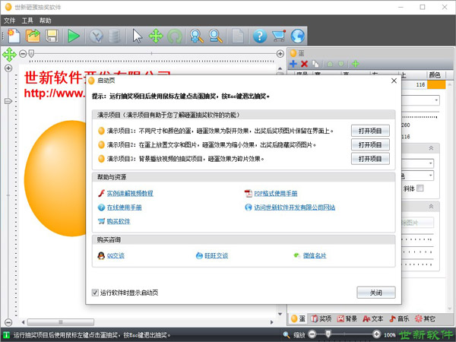This screenshot has height=342, width=456.
Task: Select the green move tool in toolbar
Action: (x=156, y=36)
